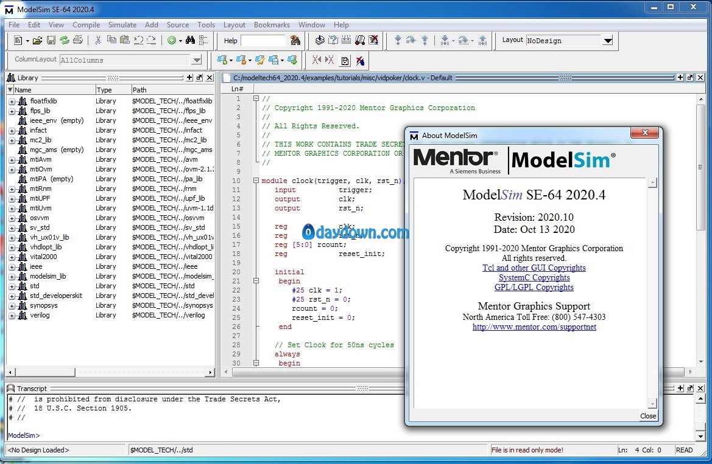The height and width of the screenshot is (464, 712).
Task: Expand the mtiUvm library node
Action: (x=12, y=208)
